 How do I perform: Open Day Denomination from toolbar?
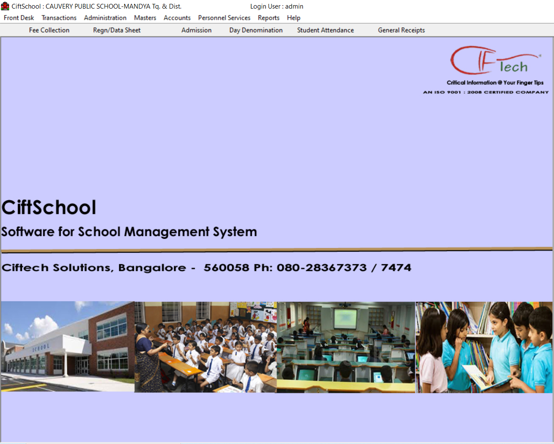coord(256,30)
